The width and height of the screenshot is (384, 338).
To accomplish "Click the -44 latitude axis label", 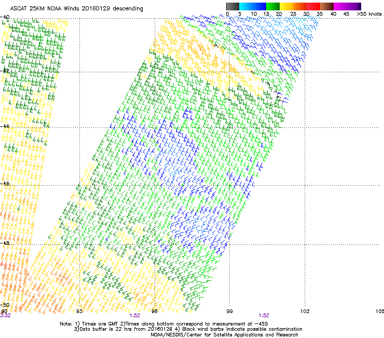I will point(5,126).
